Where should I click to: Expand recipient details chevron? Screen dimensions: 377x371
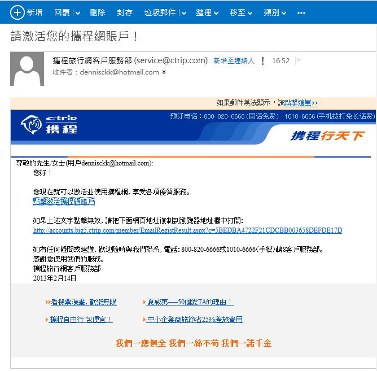coord(164,72)
